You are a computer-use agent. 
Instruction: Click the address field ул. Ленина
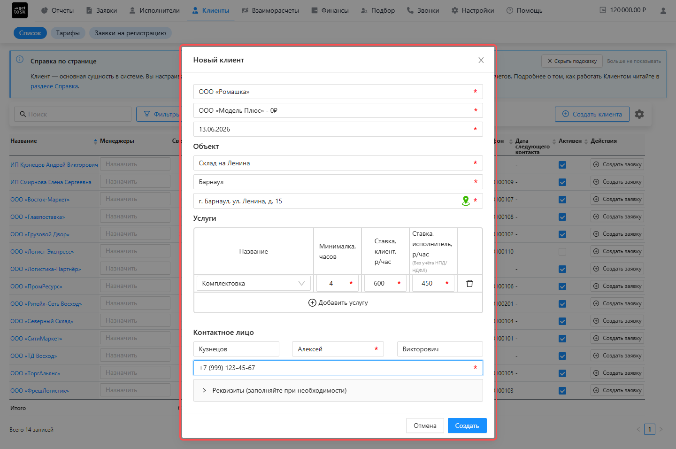point(338,201)
